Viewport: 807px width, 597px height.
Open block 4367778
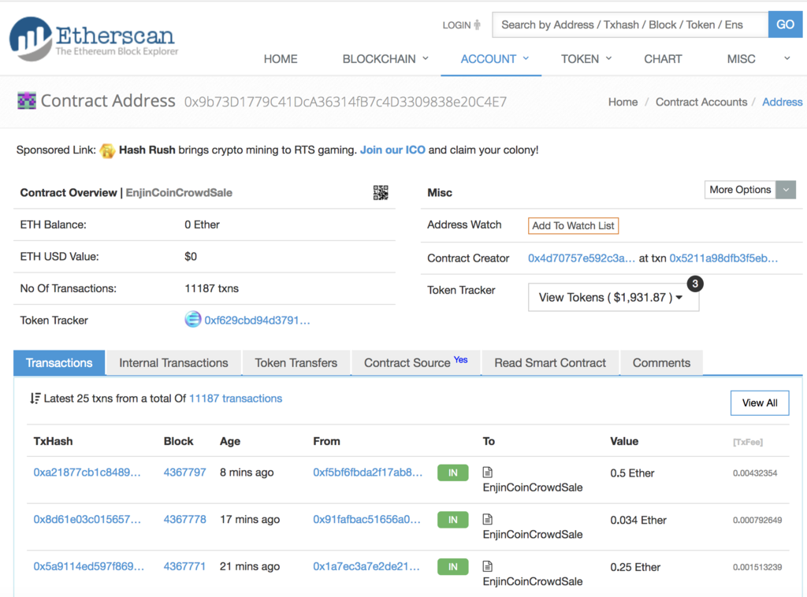[x=184, y=519]
